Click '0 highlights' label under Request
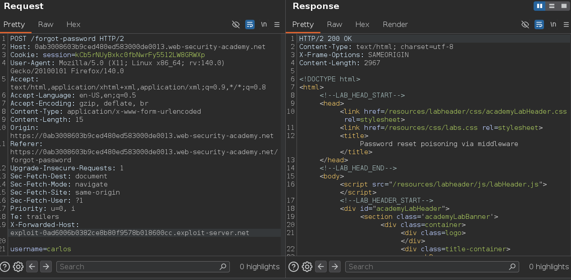 [x=260, y=267]
